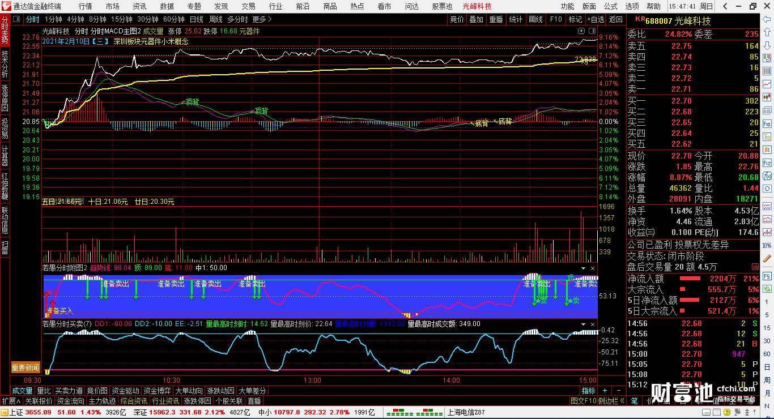Switch to the 15分钟 period tab

(x=122, y=19)
